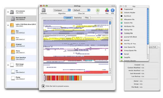The width and height of the screenshot is (163, 98).
Task: Collapse the ST3120024A disk tree
Action: coord(8,12)
